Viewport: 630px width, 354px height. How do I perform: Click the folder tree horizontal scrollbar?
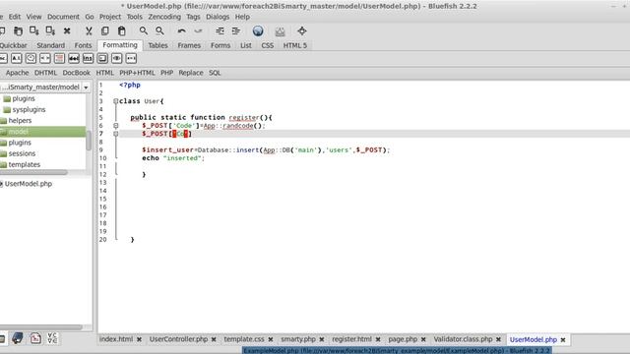pos(33,173)
